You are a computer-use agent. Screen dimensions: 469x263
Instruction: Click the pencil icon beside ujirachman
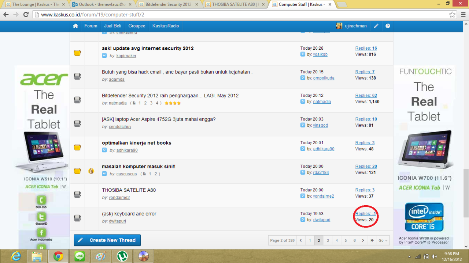tap(376, 26)
